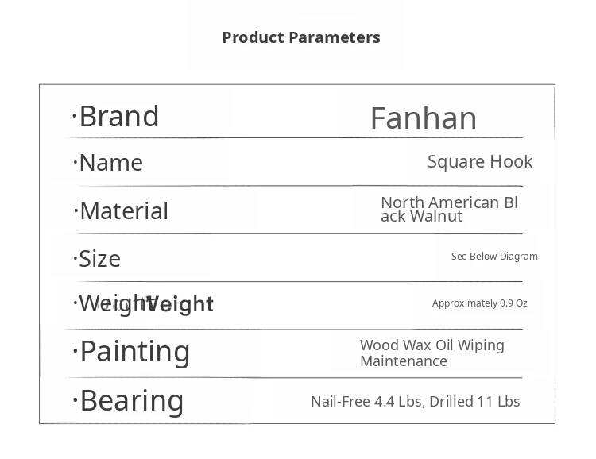
Task: Click the Square Hook name value
Action: point(480,162)
